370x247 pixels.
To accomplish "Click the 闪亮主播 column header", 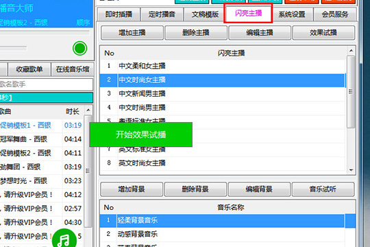I will [231, 54].
